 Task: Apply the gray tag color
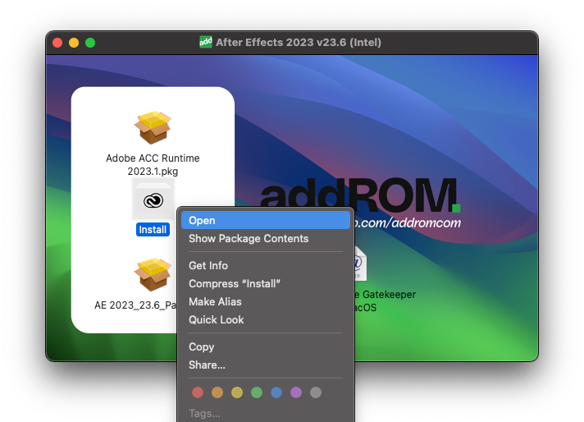[x=316, y=392]
